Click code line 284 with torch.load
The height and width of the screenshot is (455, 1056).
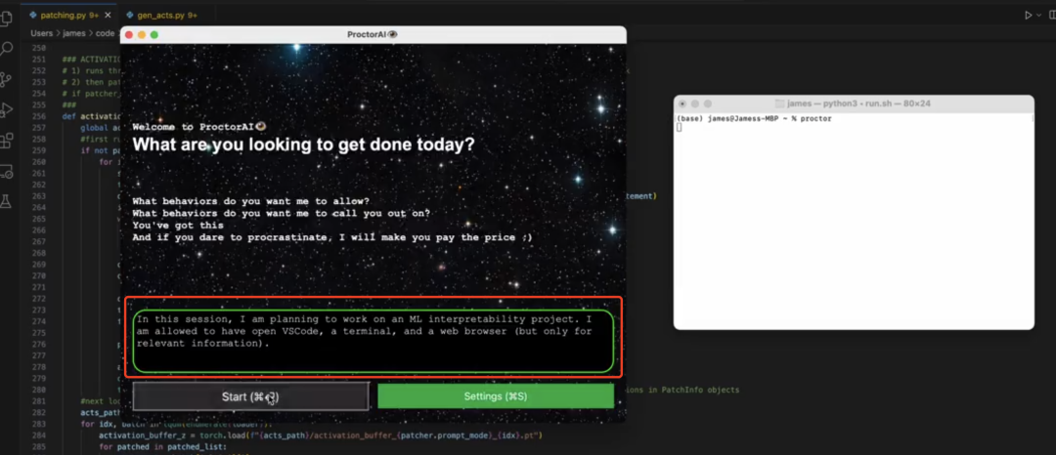pos(321,435)
